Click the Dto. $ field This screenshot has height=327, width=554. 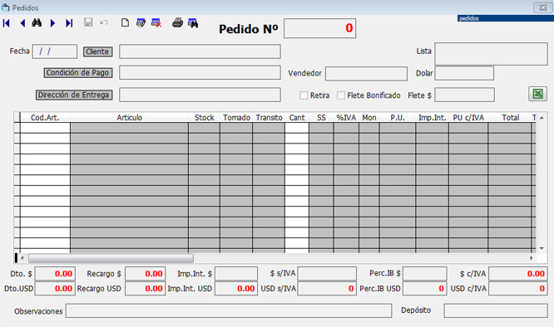point(55,274)
